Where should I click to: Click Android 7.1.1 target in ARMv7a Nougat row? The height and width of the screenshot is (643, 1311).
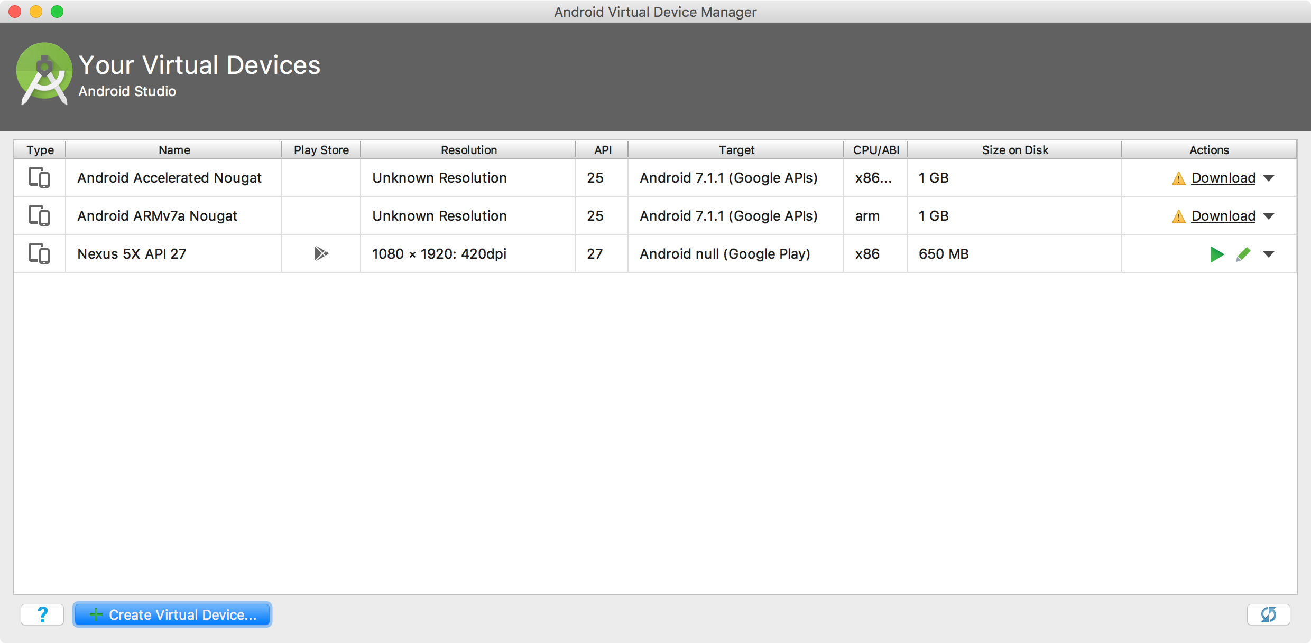coord(728,216)
